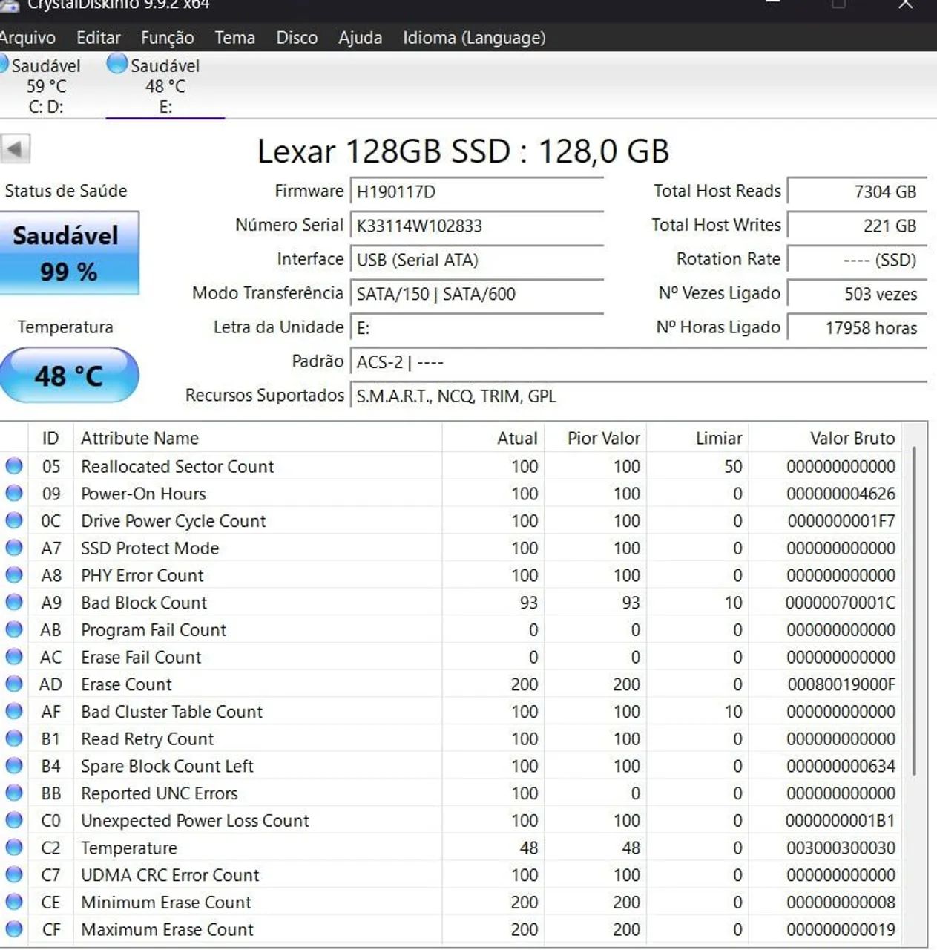Screen dimensions: 937x950
Task: Select the Unexpected Power Loss Count name
Action: [195, 820]
